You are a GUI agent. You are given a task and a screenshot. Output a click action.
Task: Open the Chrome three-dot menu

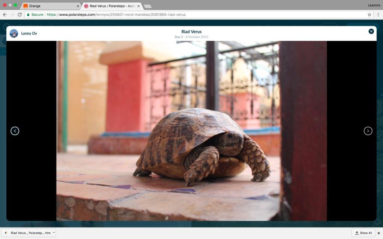pos(378,15)
